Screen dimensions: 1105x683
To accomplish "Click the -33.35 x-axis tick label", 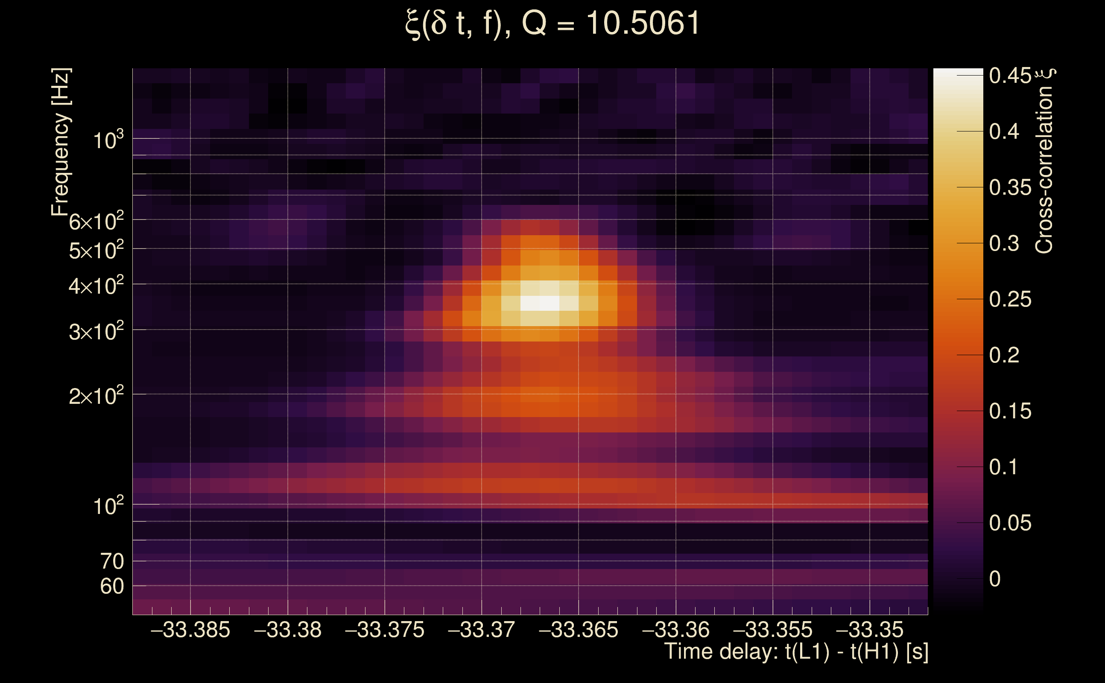I will coord(870,630).
